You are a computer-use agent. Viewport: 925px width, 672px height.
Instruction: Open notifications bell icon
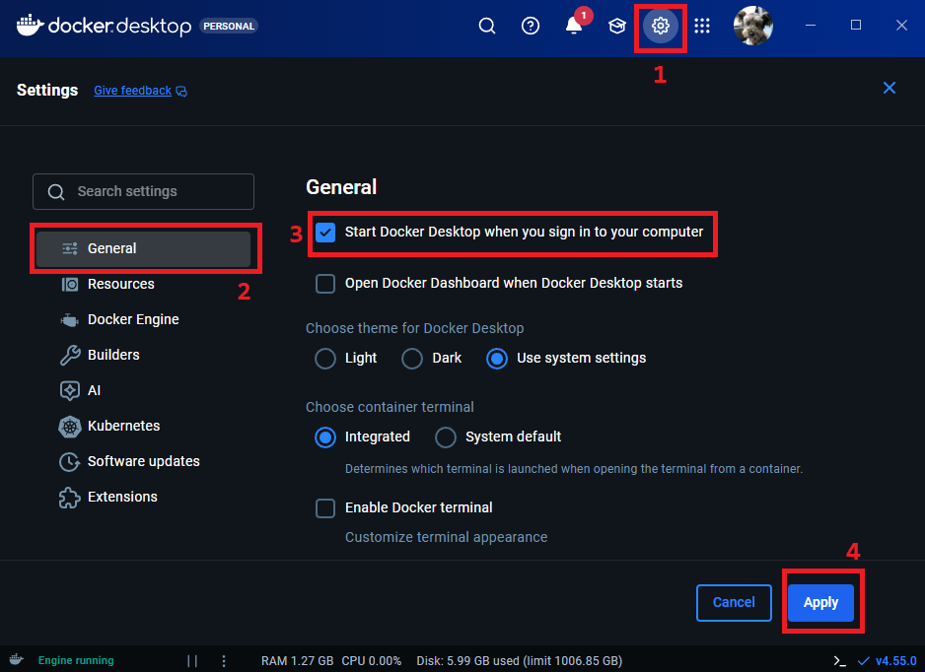click(x=574, y=27)
